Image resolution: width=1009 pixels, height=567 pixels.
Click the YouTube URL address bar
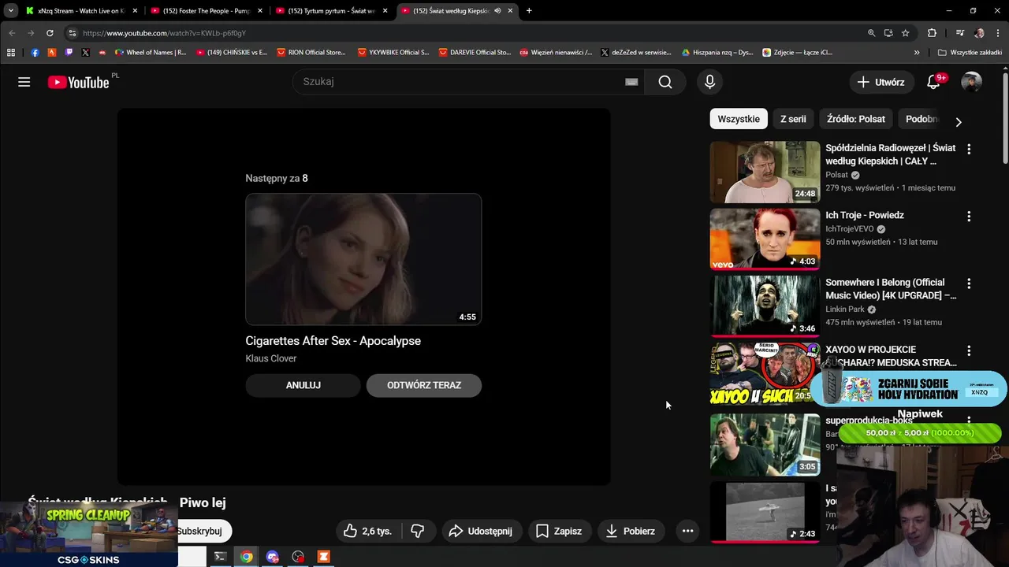tap(465, 33)
